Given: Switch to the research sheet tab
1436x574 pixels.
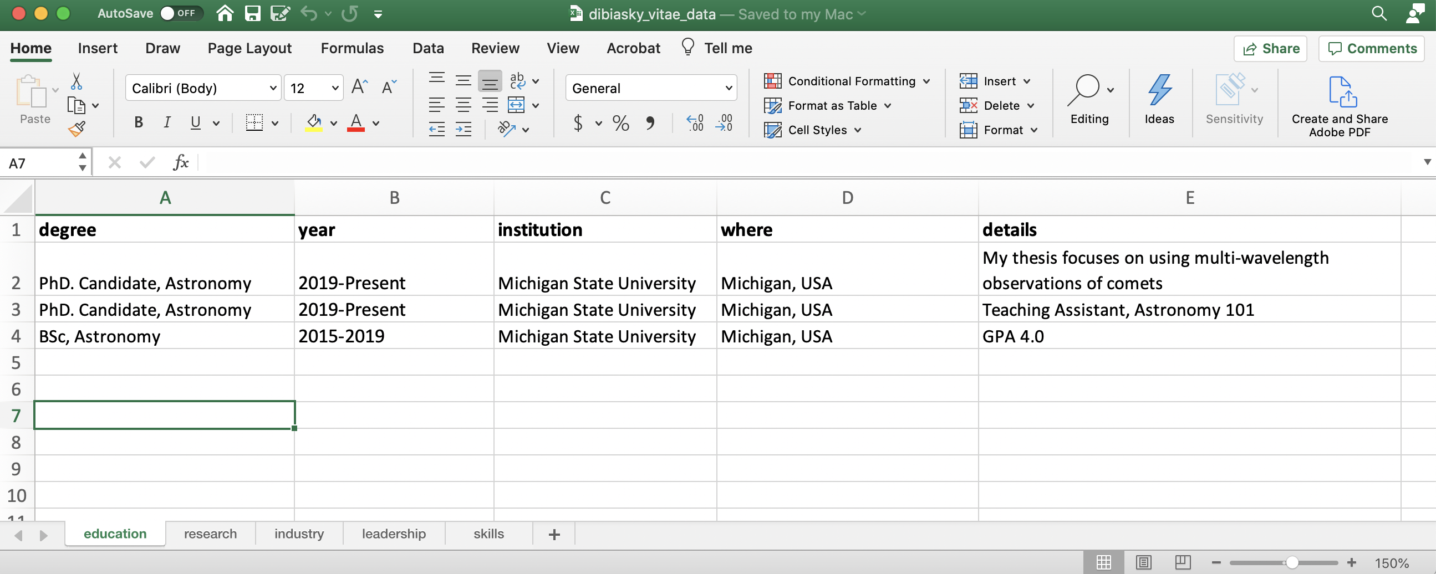Looking at the screenshot, I should pyautogui.click(x=210, y=534).
